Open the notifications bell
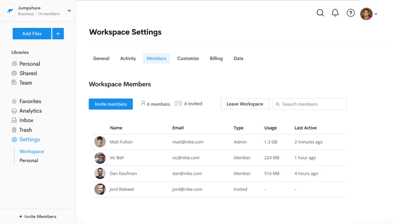This screenshot has width=393, height=224. pos(335,13)
